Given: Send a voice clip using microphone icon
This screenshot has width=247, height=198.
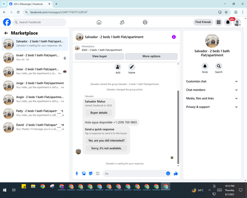Looking at the screenshot, I should click(x=77, y=173).
